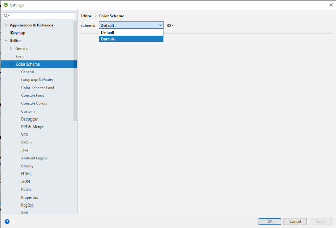Click the Editor tree label

tap(16, 41)
